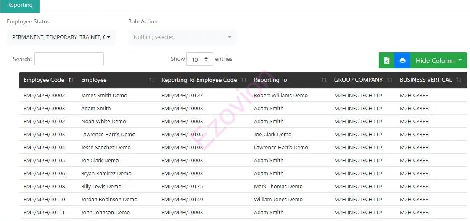Click into the Search input field
The height and width of the screenshot is (221, 470).
click(69, 59)
